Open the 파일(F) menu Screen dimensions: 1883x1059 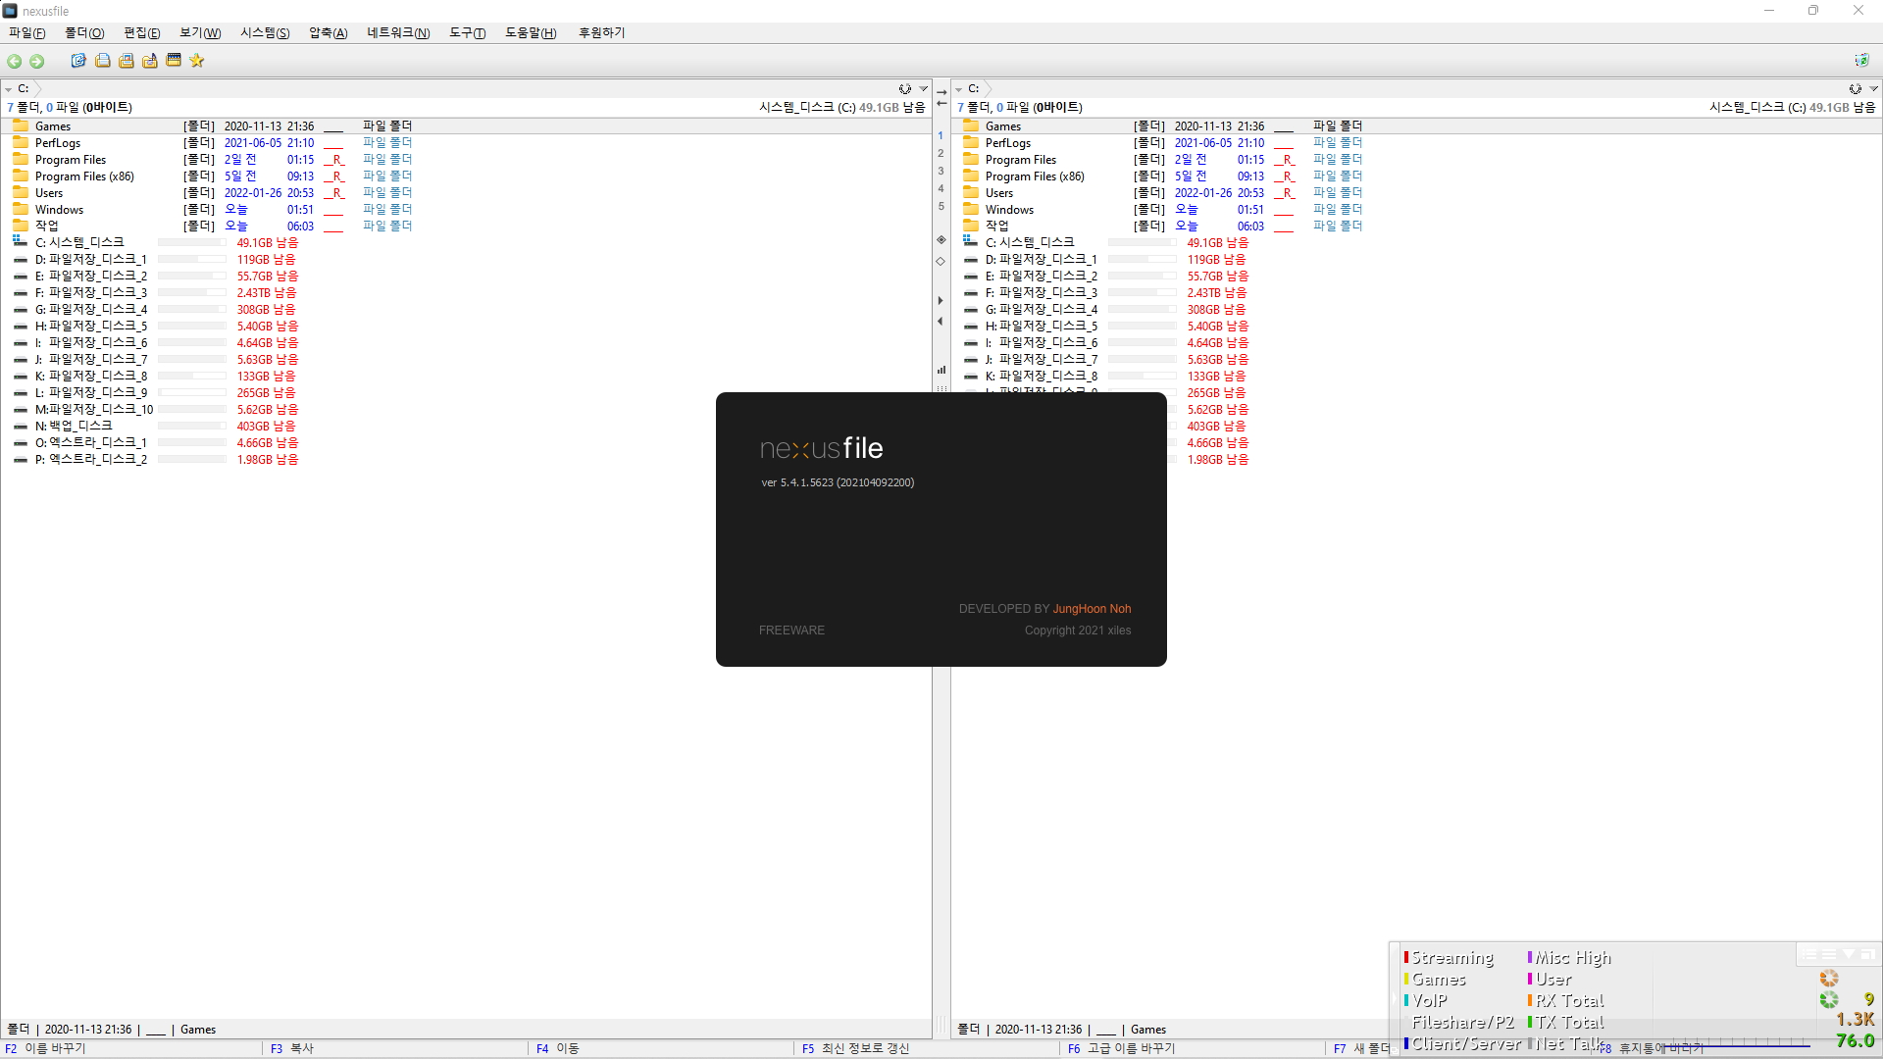click(27, 33)
